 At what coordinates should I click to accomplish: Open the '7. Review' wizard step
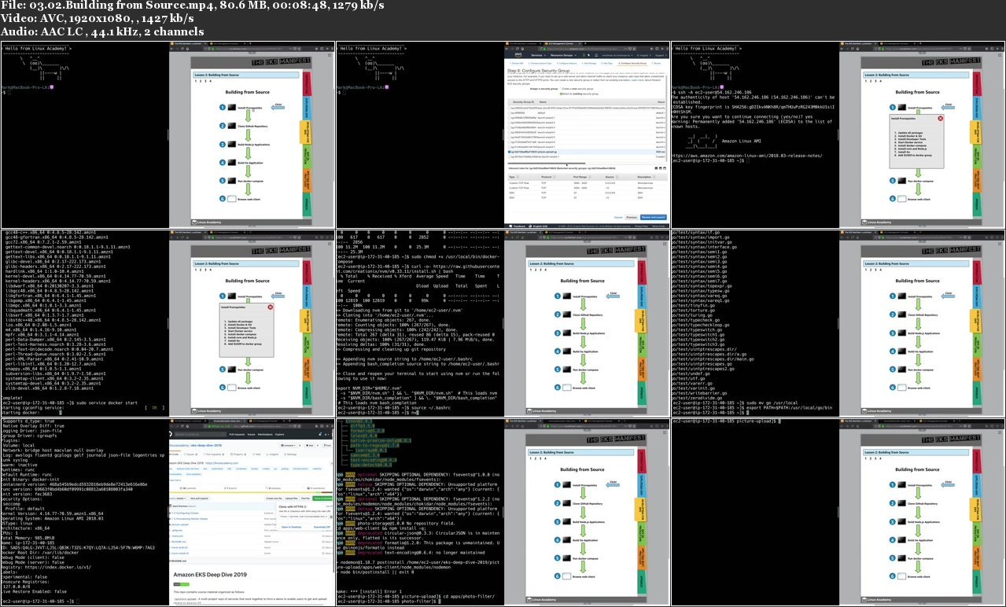[x=656, y=64]
